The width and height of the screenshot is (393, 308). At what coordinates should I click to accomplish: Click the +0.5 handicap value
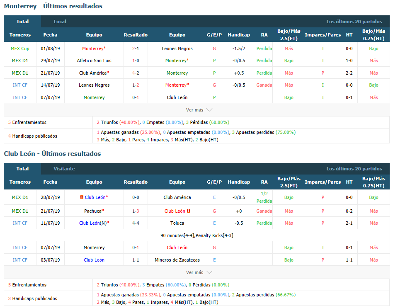coord(239,73)
